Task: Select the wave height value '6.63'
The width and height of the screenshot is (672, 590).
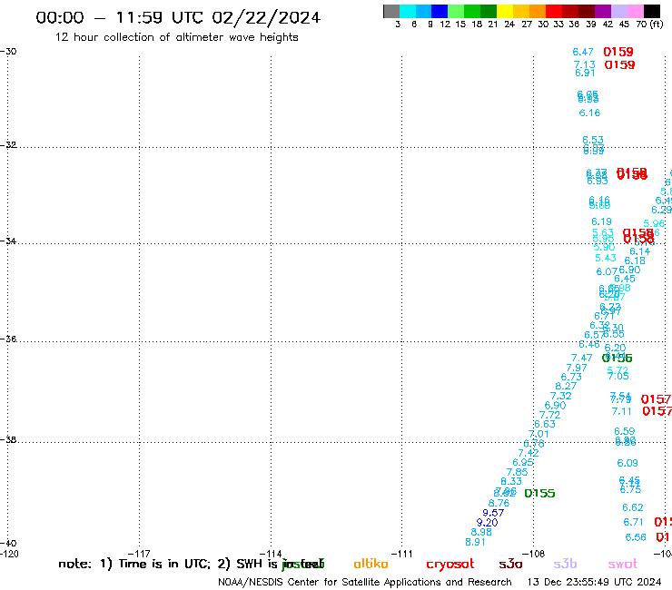Action: [x=545, y=424]
